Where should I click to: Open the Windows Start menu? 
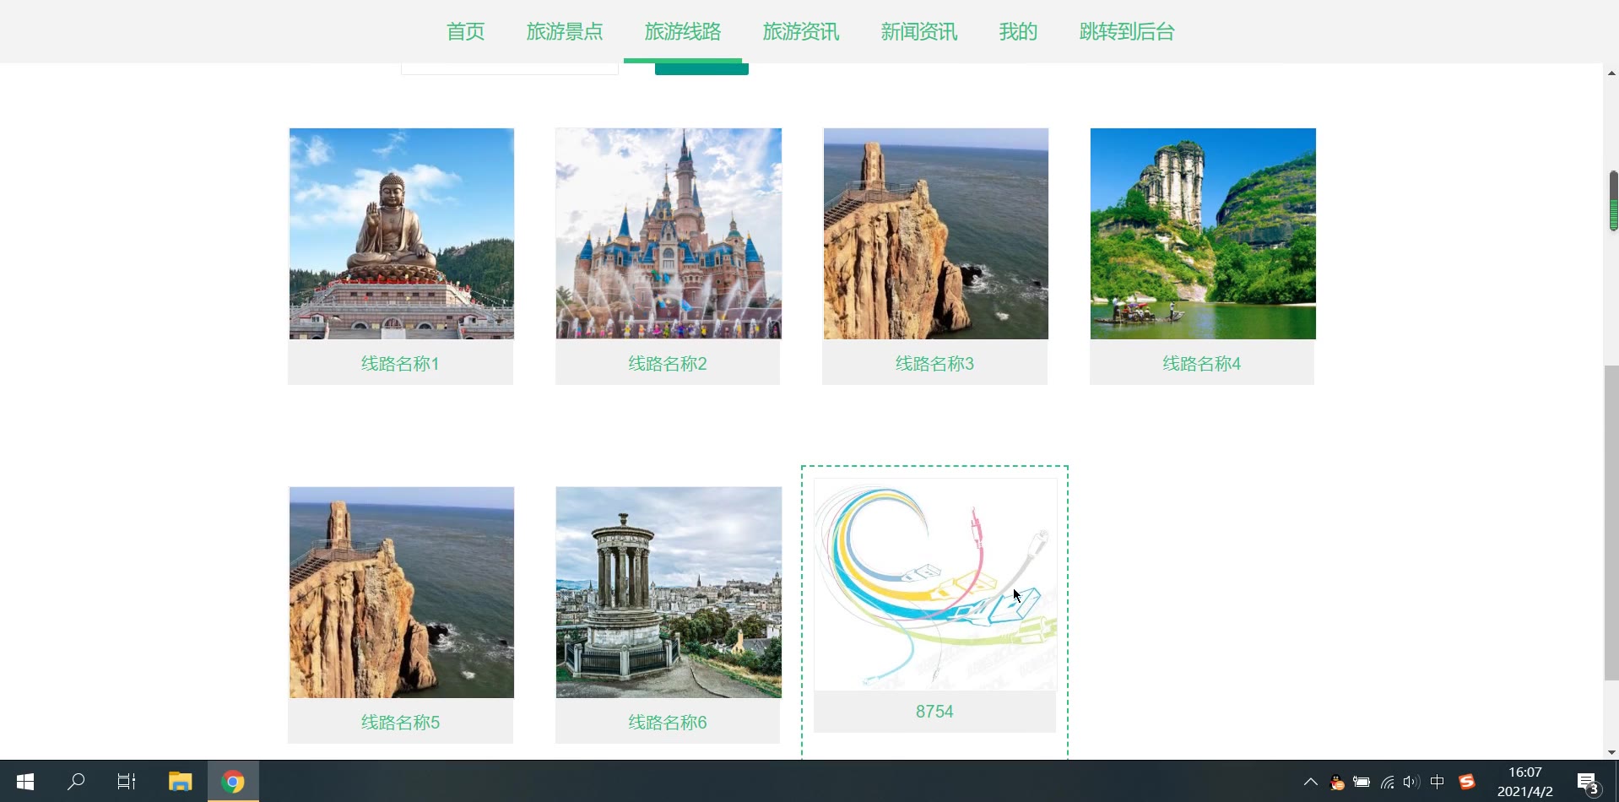point(25,782)
